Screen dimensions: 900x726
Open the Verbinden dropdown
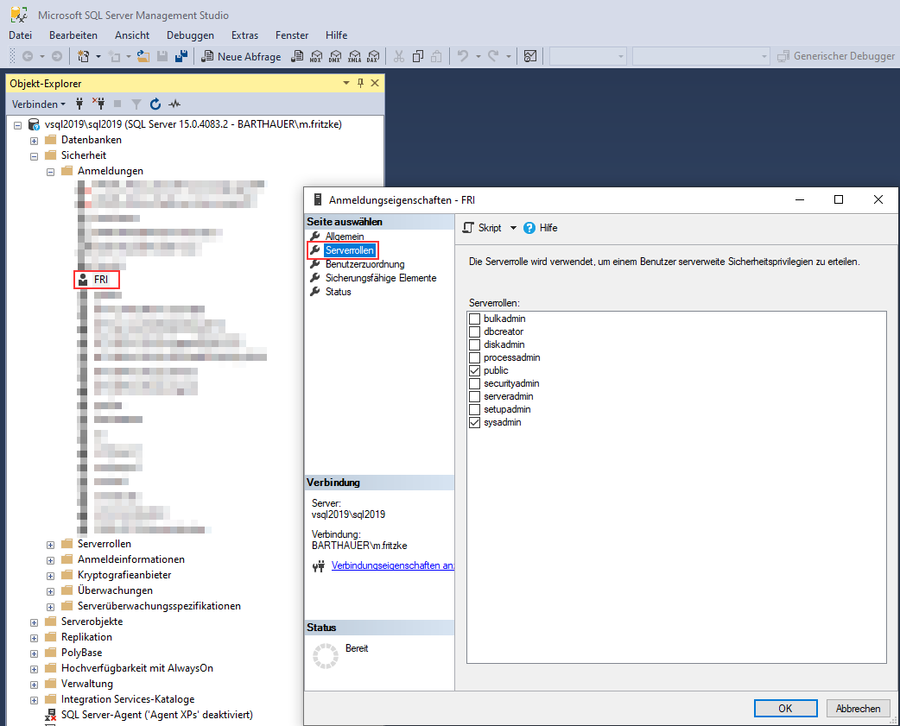pos(38,104)
